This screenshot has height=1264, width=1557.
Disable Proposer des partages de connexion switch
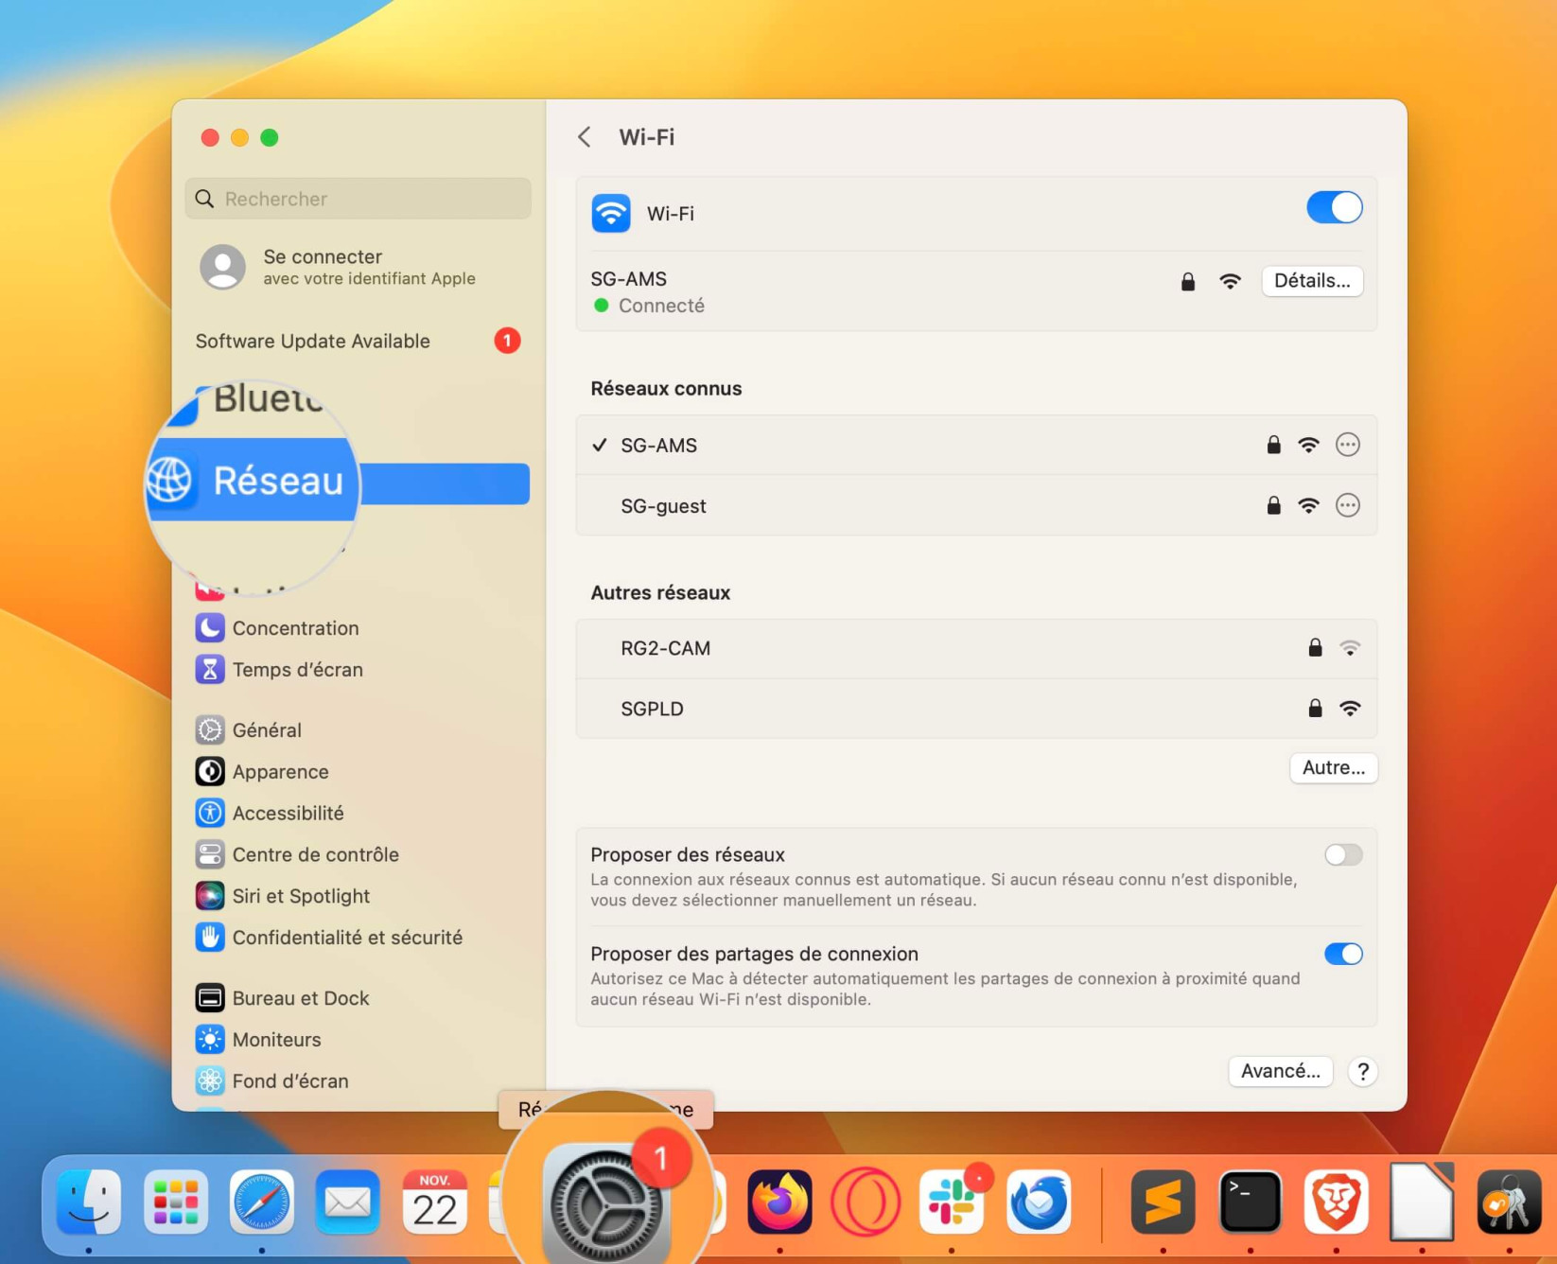tap(1342, 954)
